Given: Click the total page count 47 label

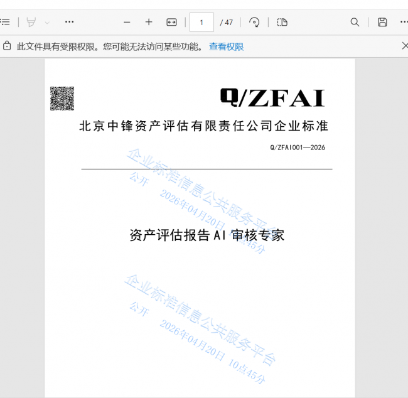Looking at the screenshot, I should coord(227,22).
